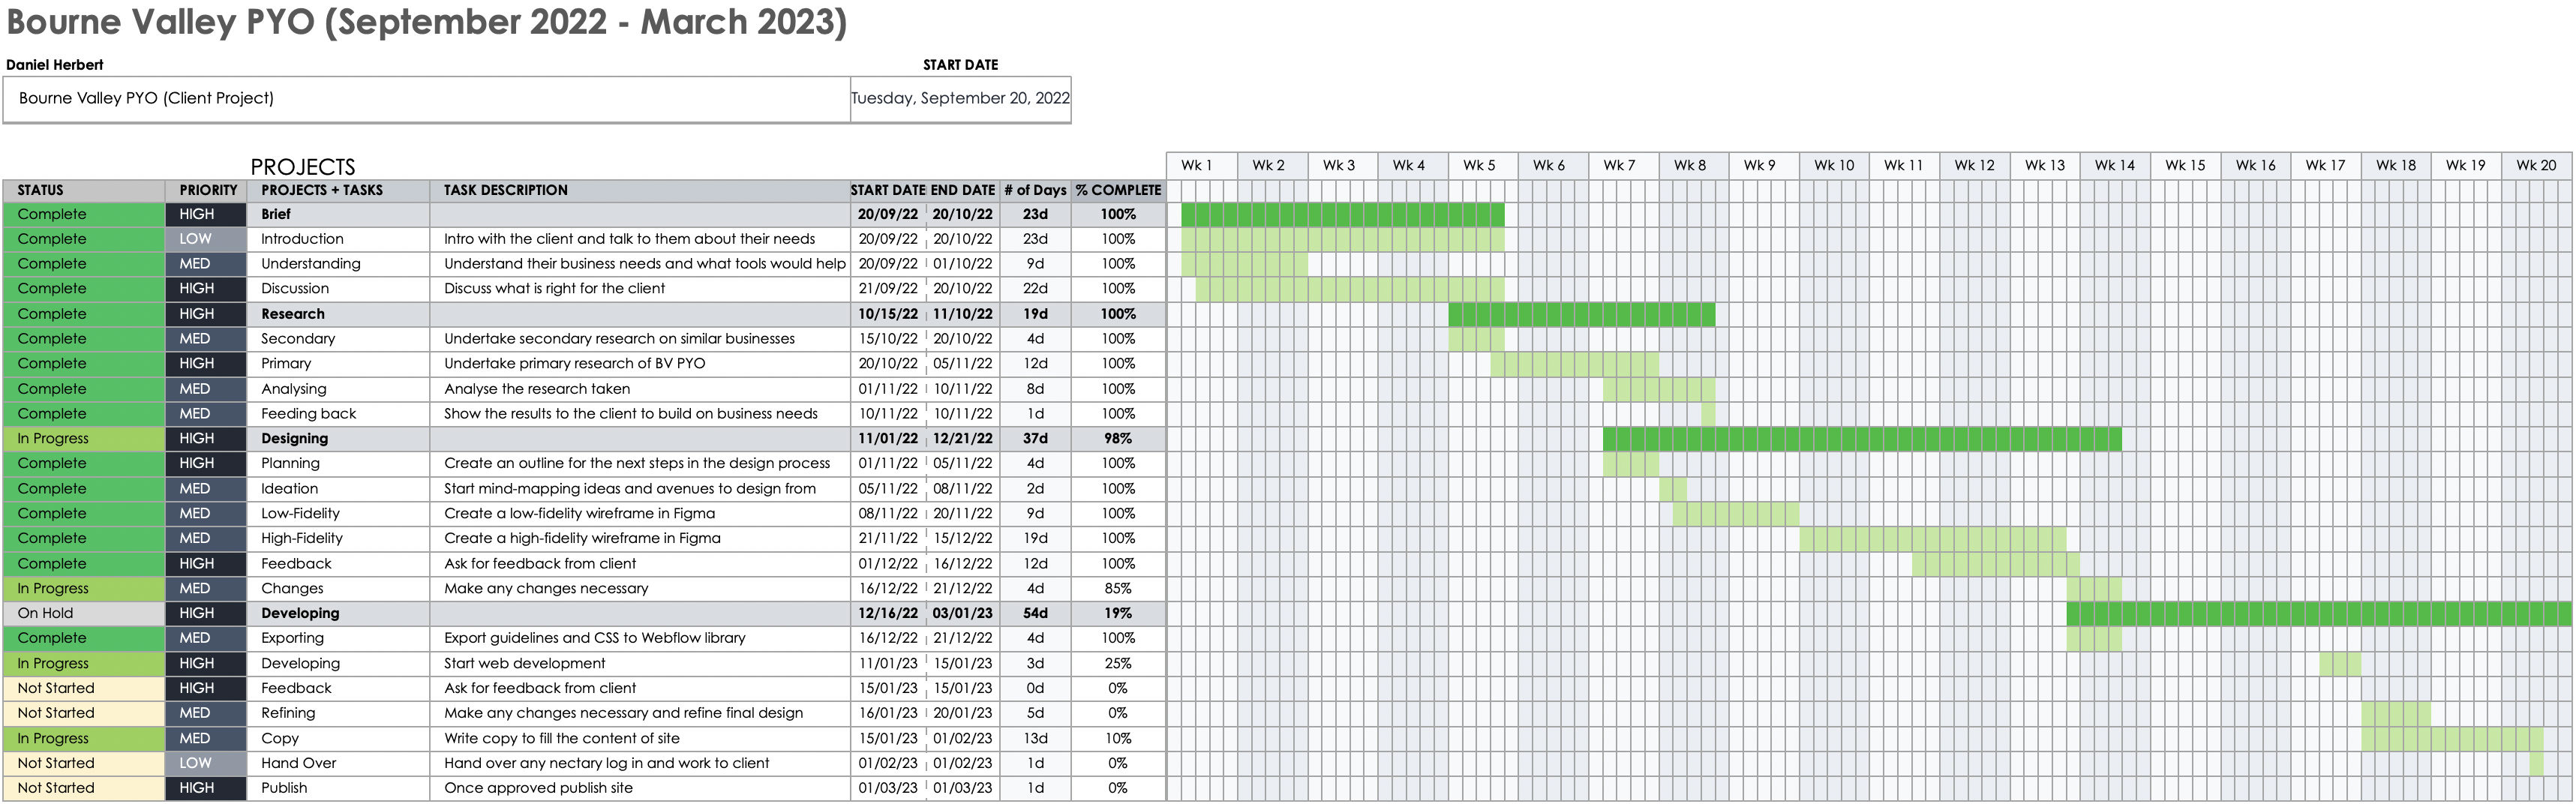Select the PRIORITY column header

point(207,190)
